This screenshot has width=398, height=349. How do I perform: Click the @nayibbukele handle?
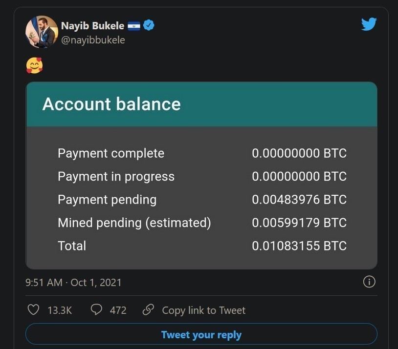[93, 40]
